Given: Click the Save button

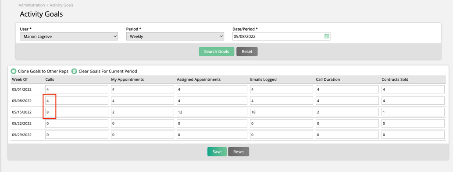Looking at the screenshot, I should 217,151.
